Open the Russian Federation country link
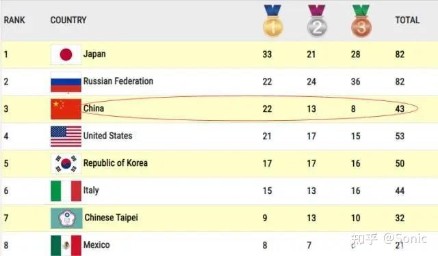The width and height of the screenshot is (438, 256). click(x=118, y=81)
